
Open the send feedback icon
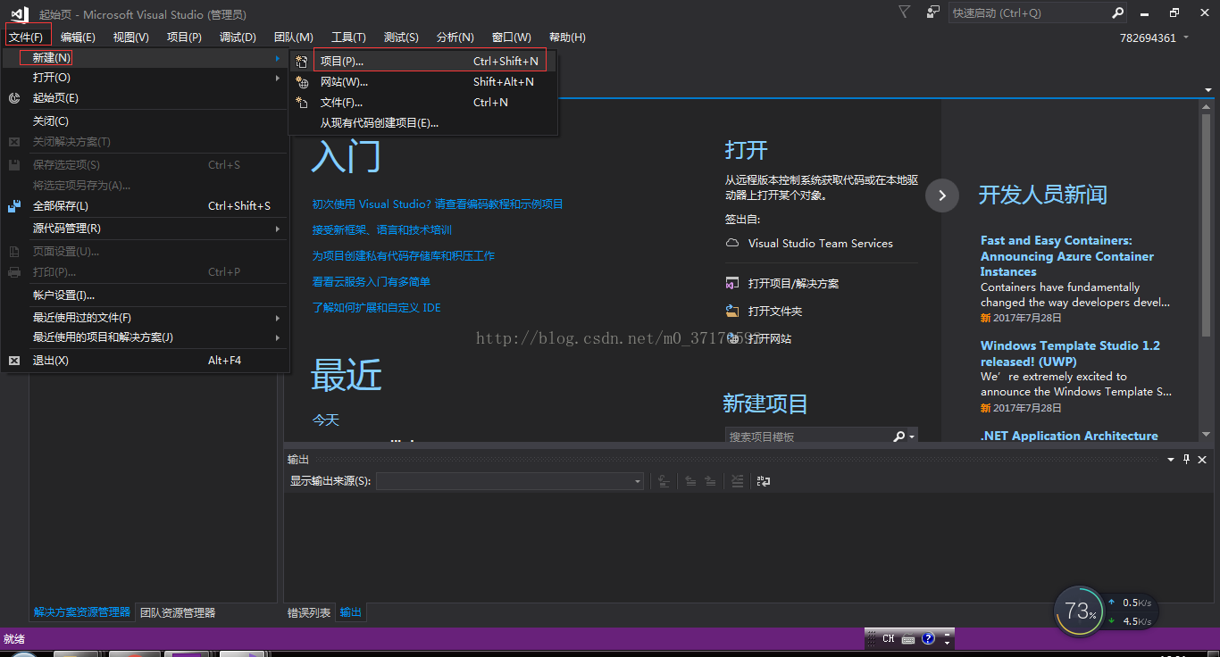(x=932, y=12)
